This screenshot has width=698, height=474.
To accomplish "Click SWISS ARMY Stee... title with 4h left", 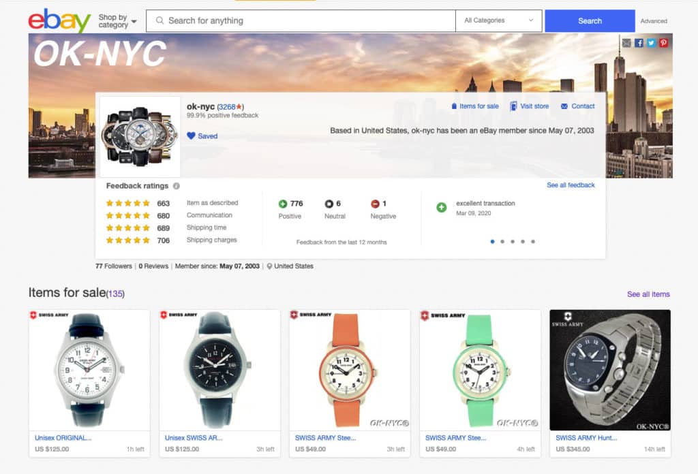I will tap(455, 438).
